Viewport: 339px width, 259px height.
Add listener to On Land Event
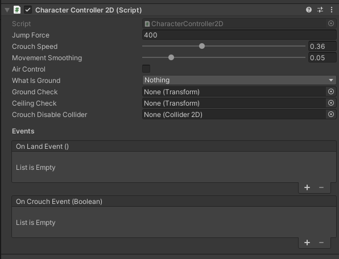point(307,187)
